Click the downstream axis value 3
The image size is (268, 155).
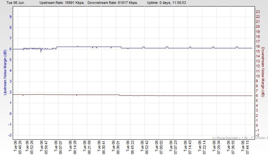pyautogui.click(x=257, y=110)
